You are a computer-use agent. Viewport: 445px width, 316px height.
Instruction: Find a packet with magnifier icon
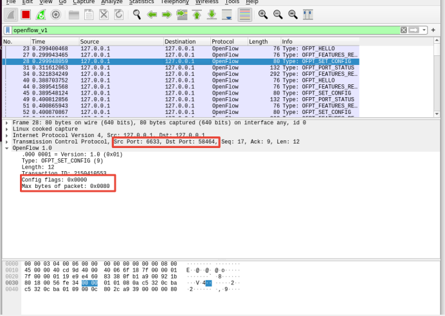tap(137, 14)
